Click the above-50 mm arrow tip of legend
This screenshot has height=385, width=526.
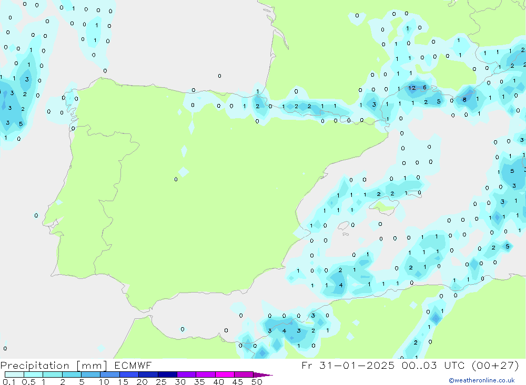[x=262, y=375]
